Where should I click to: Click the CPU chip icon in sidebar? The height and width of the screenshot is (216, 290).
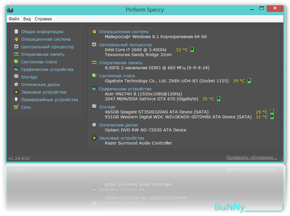coord(16,47)
